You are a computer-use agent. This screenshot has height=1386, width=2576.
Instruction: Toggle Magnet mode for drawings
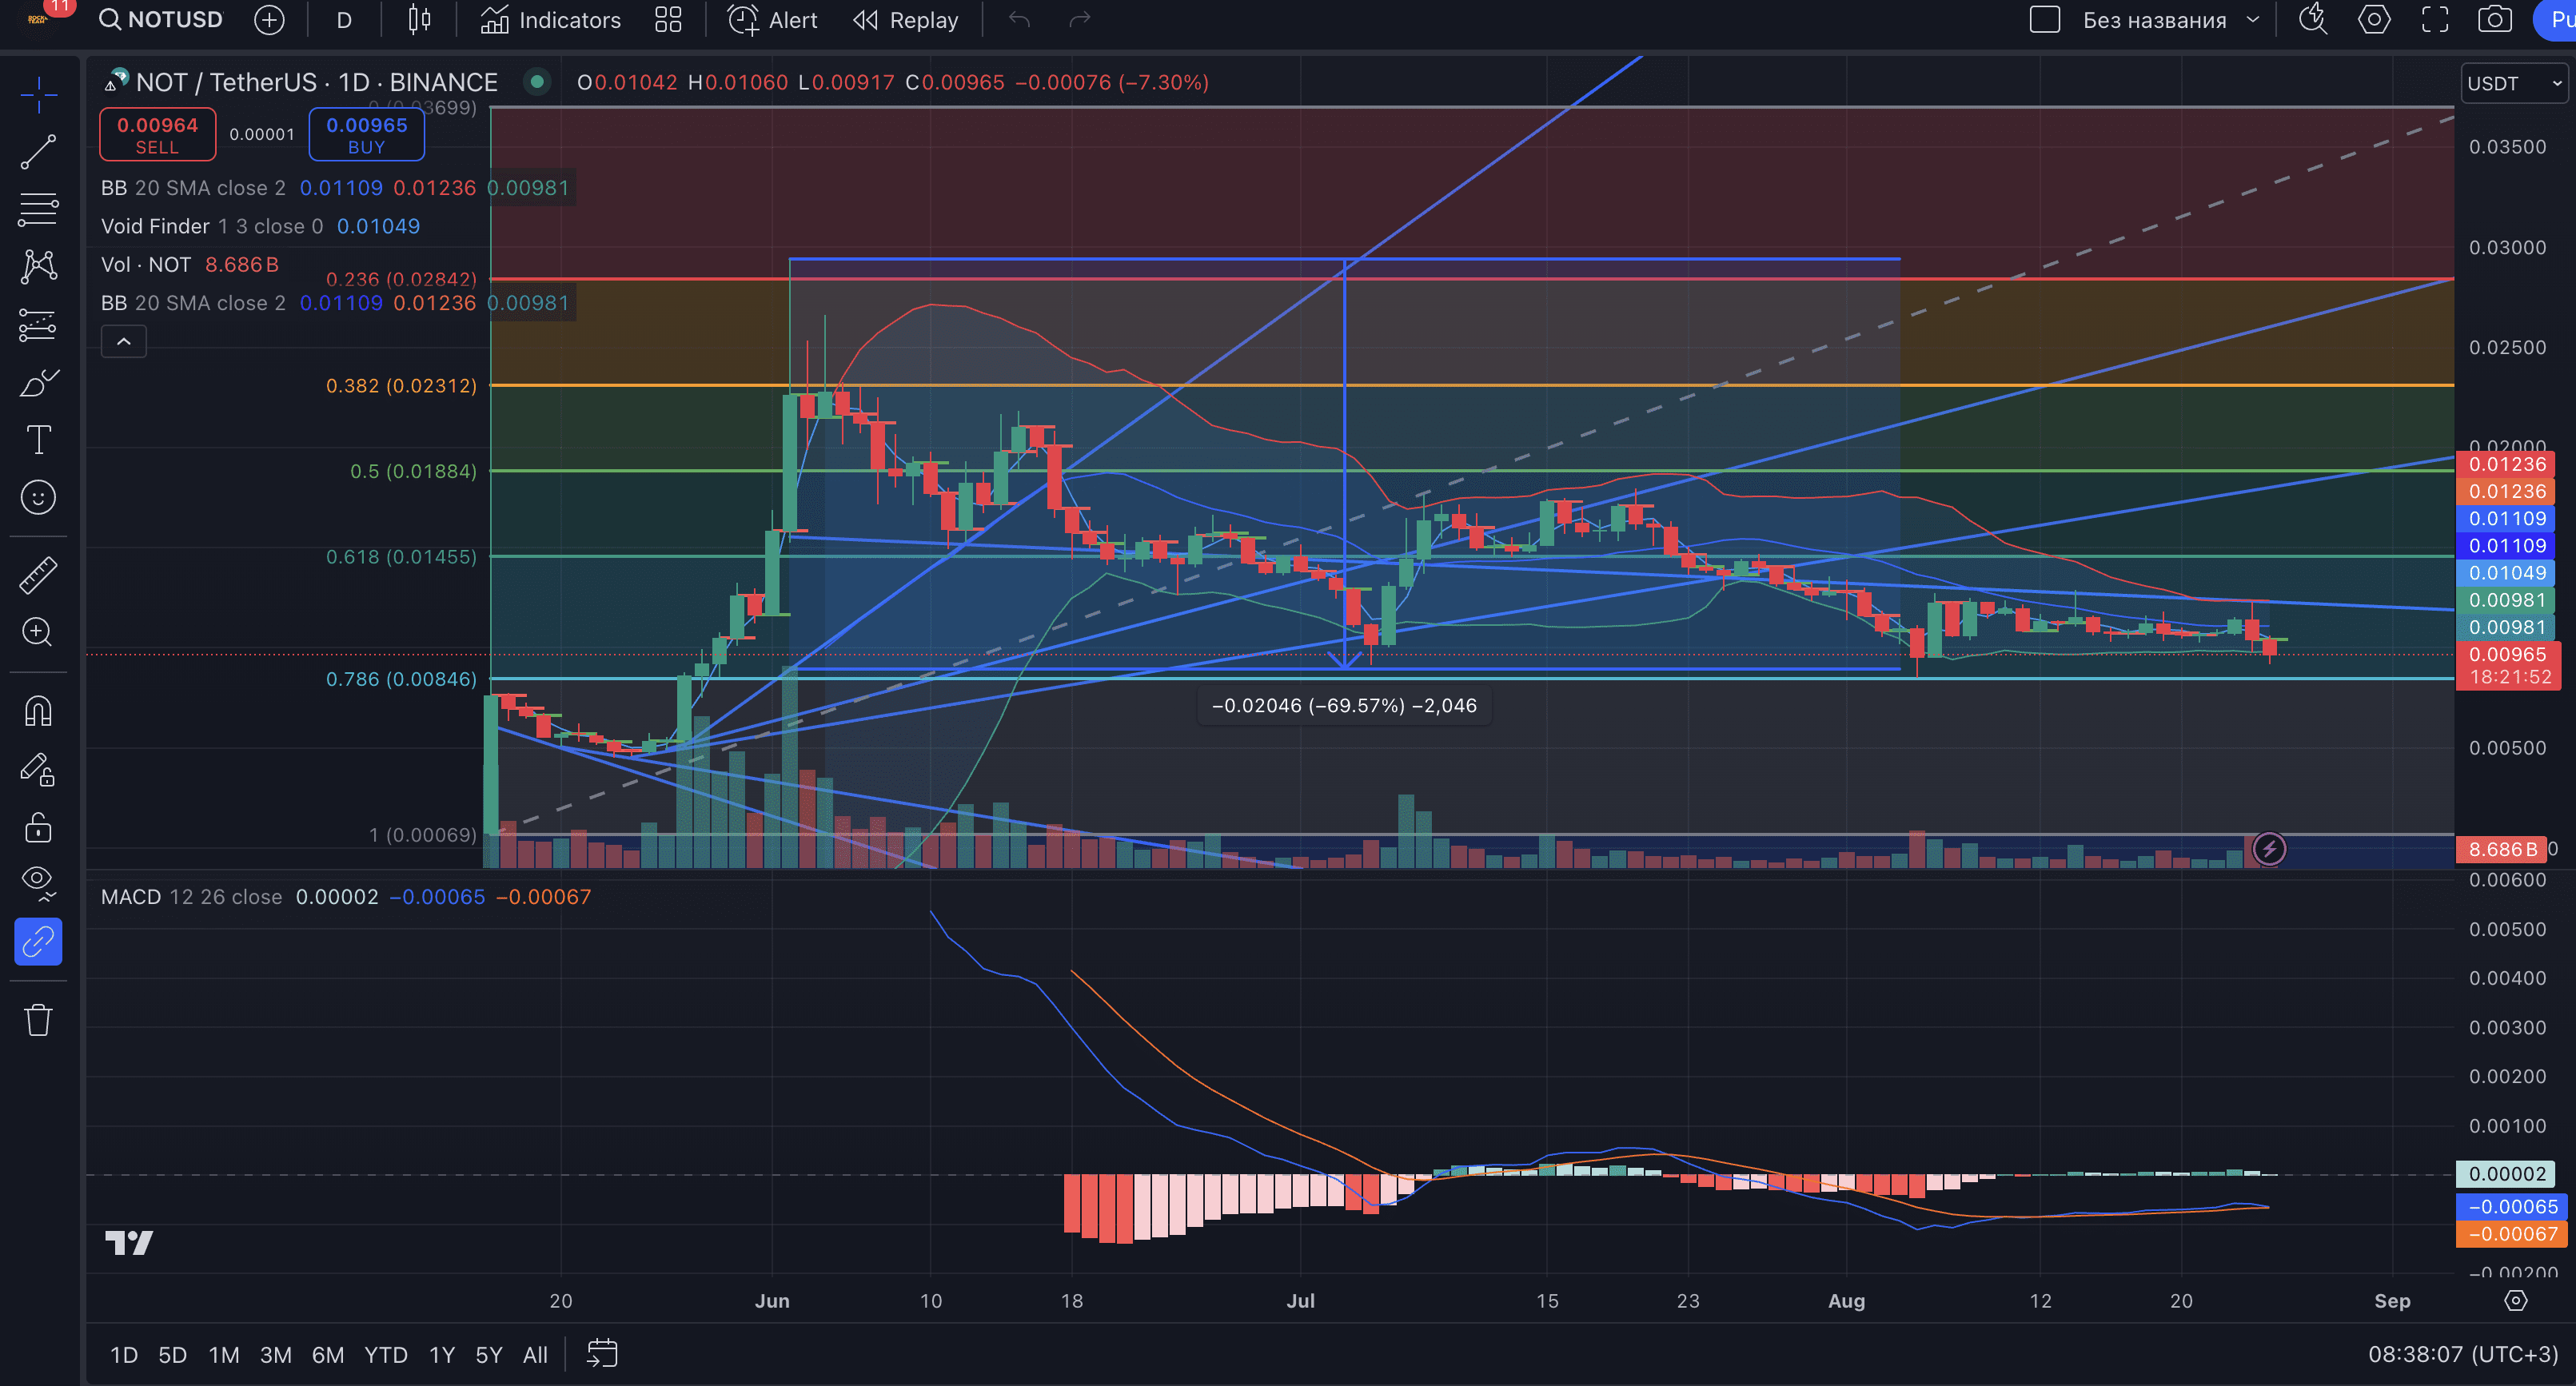click(38, 712)
